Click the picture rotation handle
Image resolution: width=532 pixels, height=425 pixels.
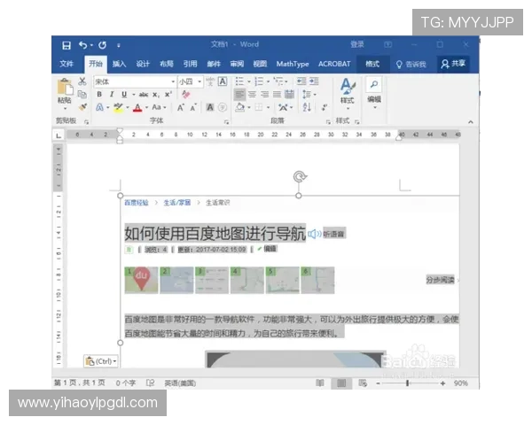click(x=300, y=176)
